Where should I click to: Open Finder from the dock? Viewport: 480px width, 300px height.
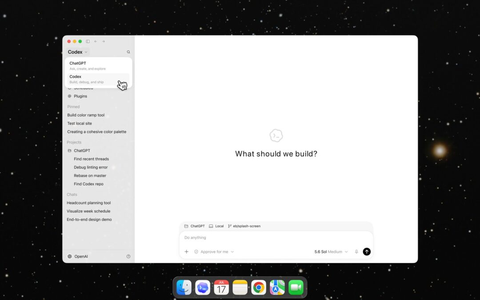pos(184,288)
